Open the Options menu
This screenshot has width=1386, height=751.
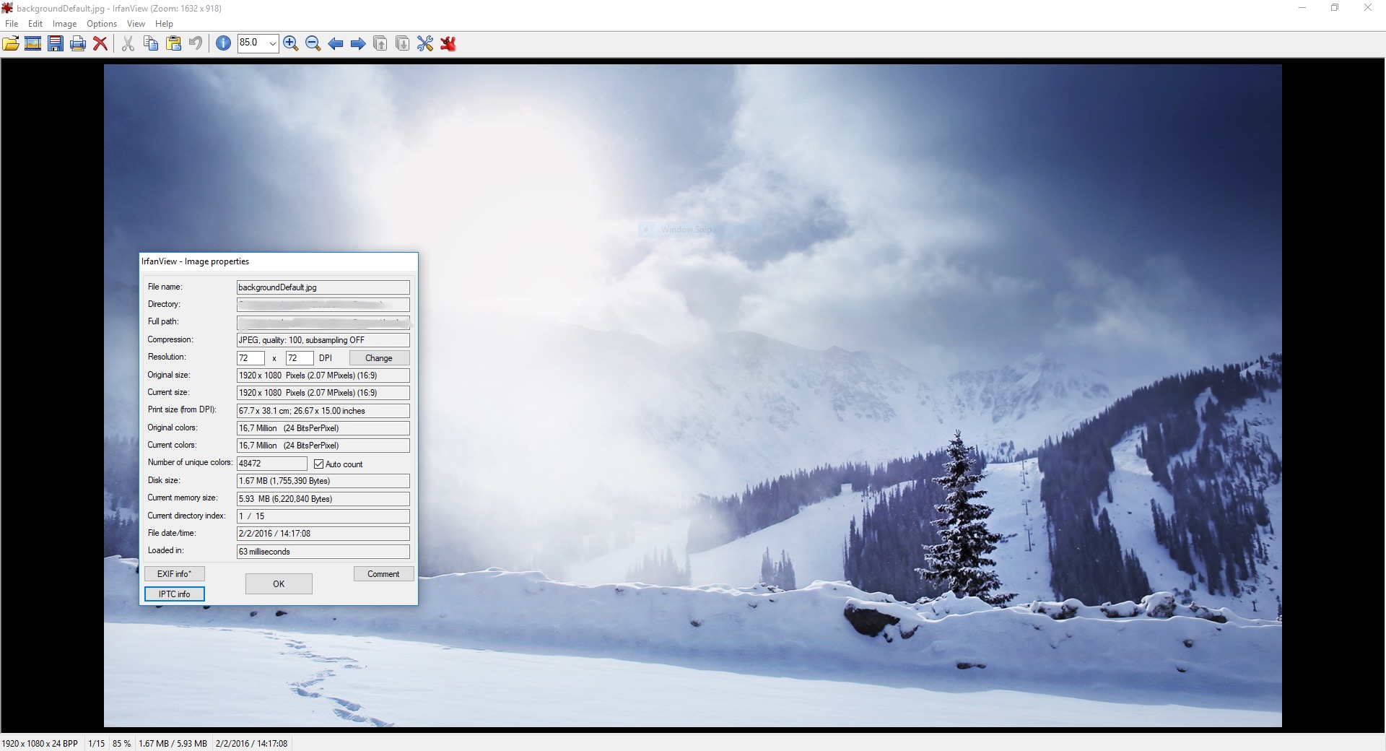101,24
